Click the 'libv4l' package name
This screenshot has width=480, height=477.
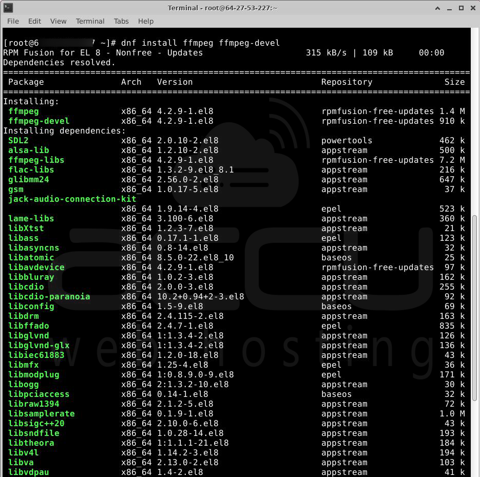tap(23, 453)
